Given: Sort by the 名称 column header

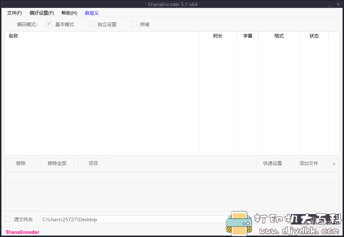Looking at the screenshot, I should 102,36.
